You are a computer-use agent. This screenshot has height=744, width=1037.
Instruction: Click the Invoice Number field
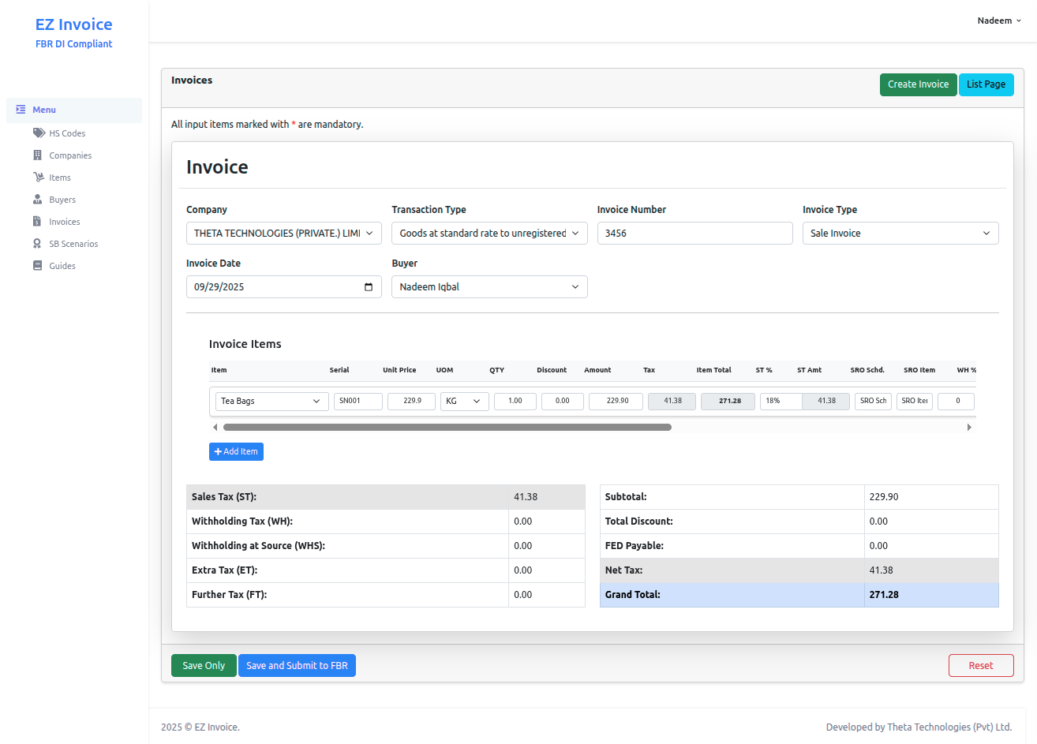694,233
